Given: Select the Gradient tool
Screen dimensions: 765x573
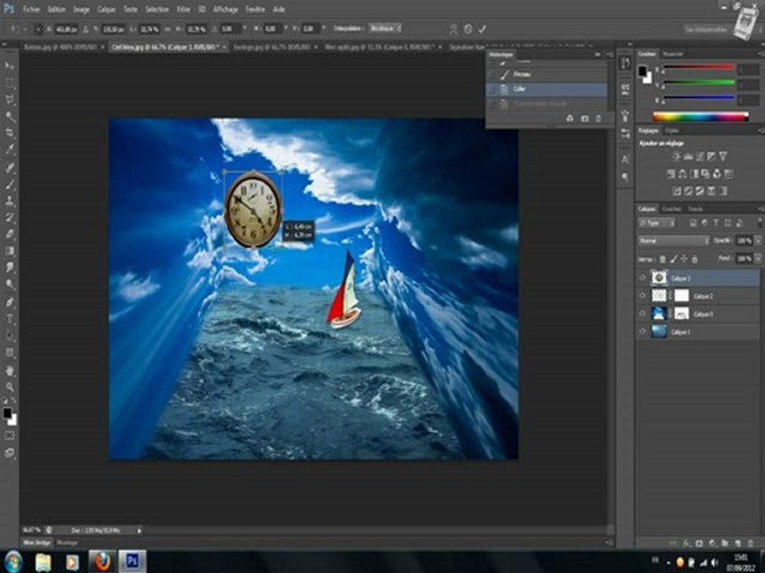Looking at the screenshot, I should point(10,251).
